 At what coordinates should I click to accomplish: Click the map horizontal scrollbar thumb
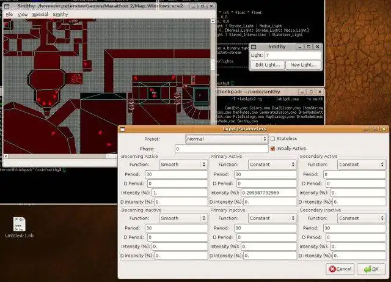tap(111, 157)
